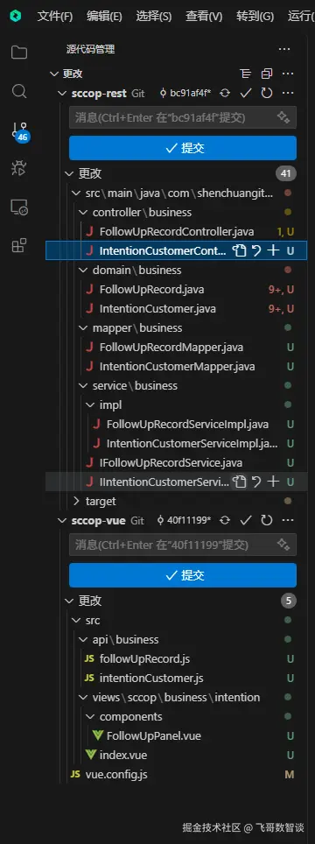Open the Search icon in activity bar

click(19, 91)
